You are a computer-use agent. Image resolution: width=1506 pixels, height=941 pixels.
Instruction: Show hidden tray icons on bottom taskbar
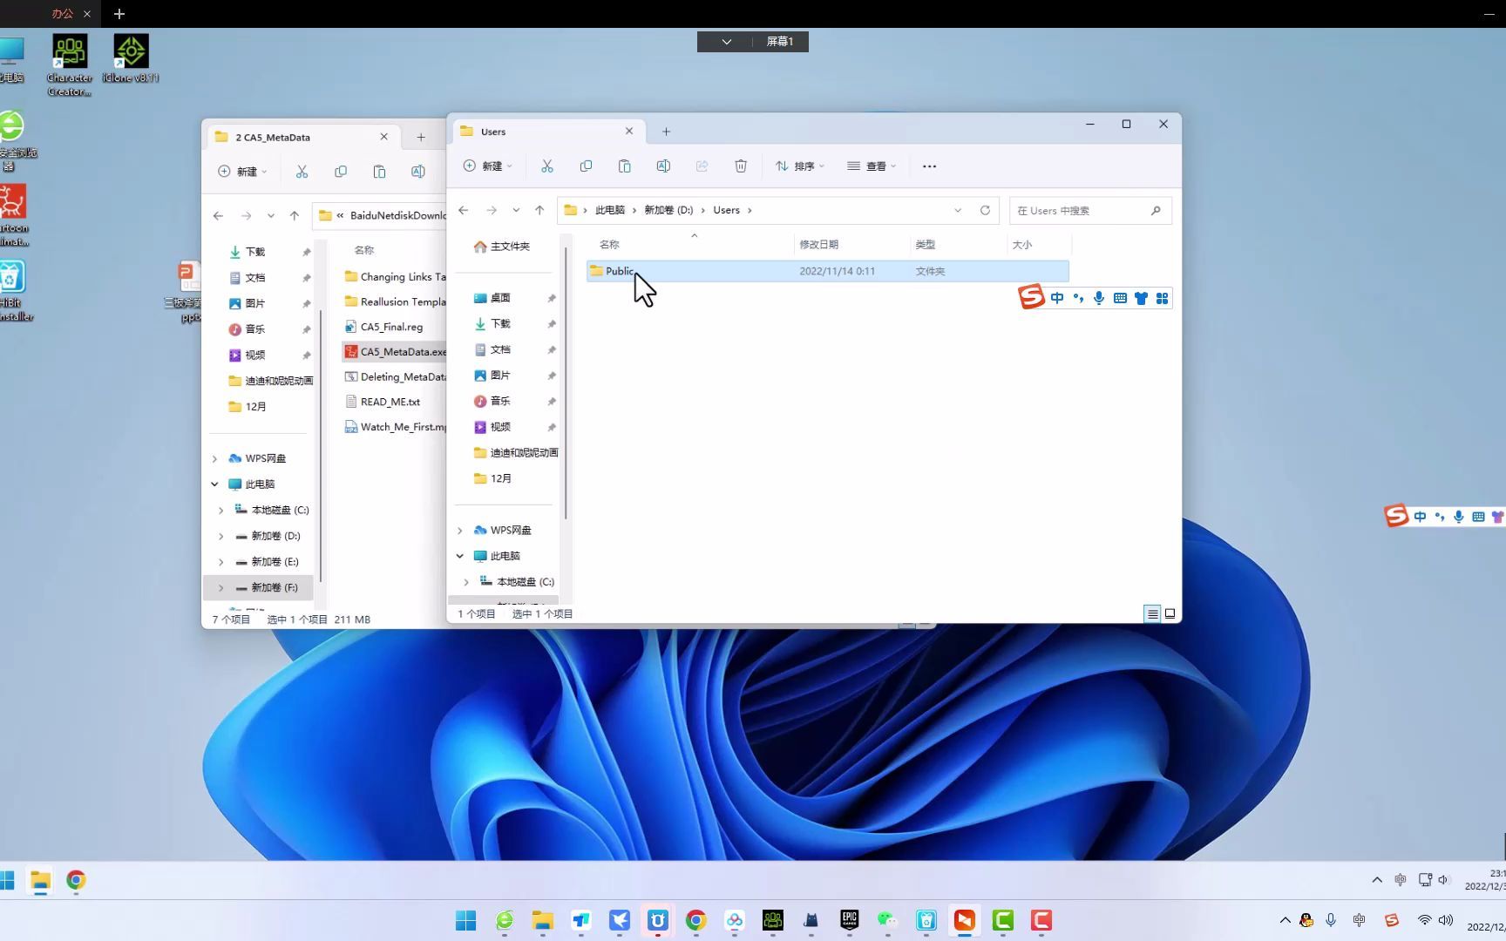(1285, 920)
